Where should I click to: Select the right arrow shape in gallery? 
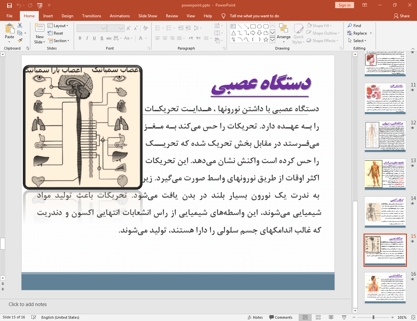point(253,33)
